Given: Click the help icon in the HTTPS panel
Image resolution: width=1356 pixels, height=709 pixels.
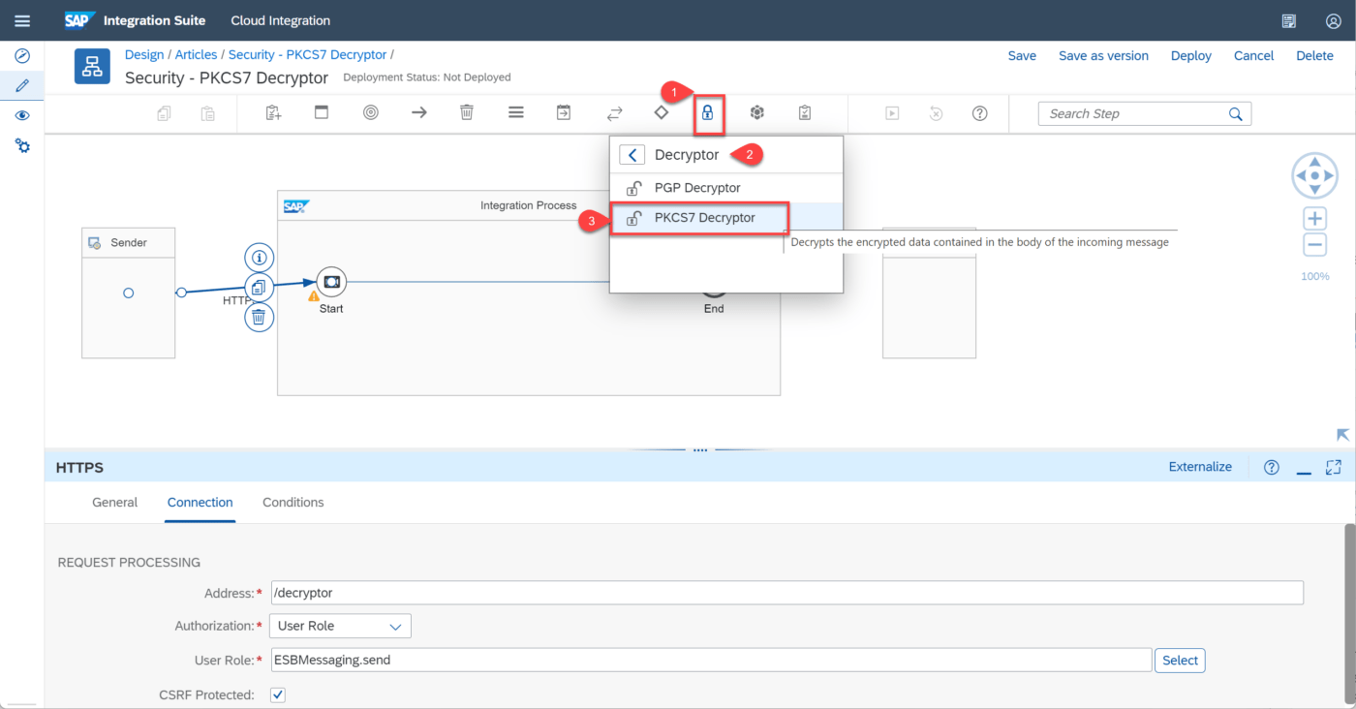Looking at the screenshot, I should coord(1272,467).
